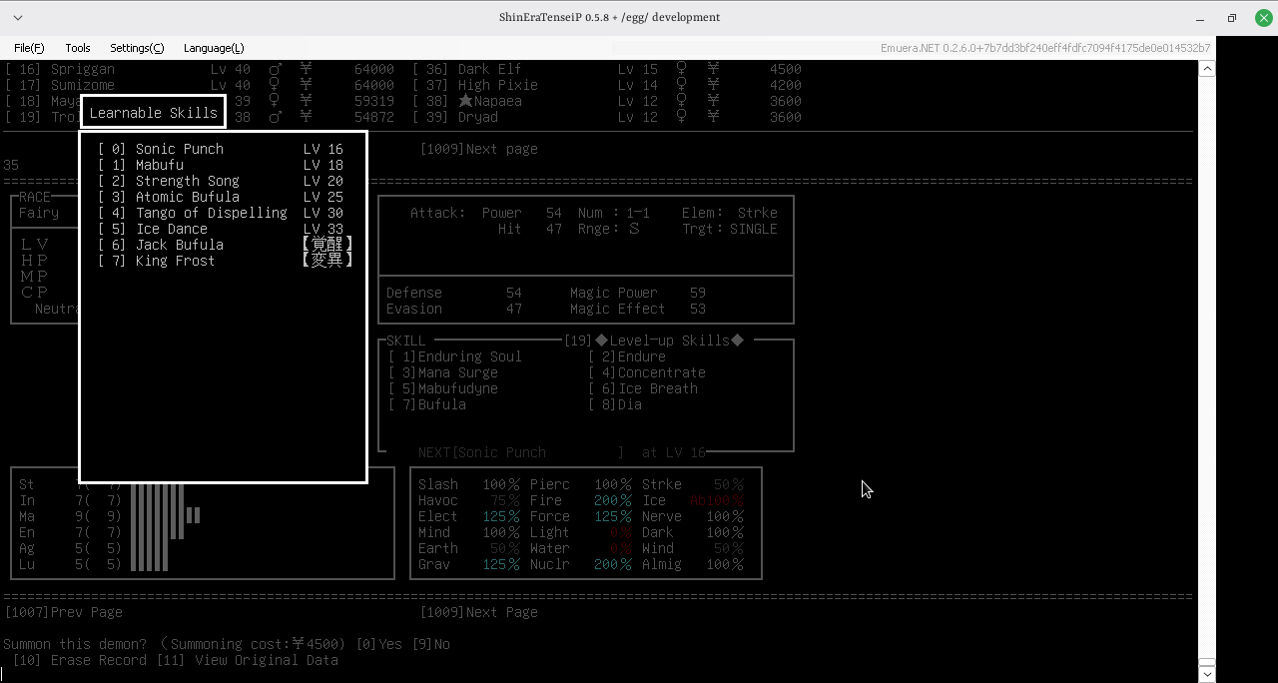Select [3] Atomic Bufula learnable skill
1278x683 pixels.
click(x=221, y=197)
